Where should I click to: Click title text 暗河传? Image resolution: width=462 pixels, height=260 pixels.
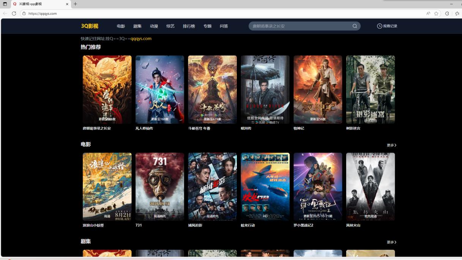pyautogui.click(x=246, y=128)
